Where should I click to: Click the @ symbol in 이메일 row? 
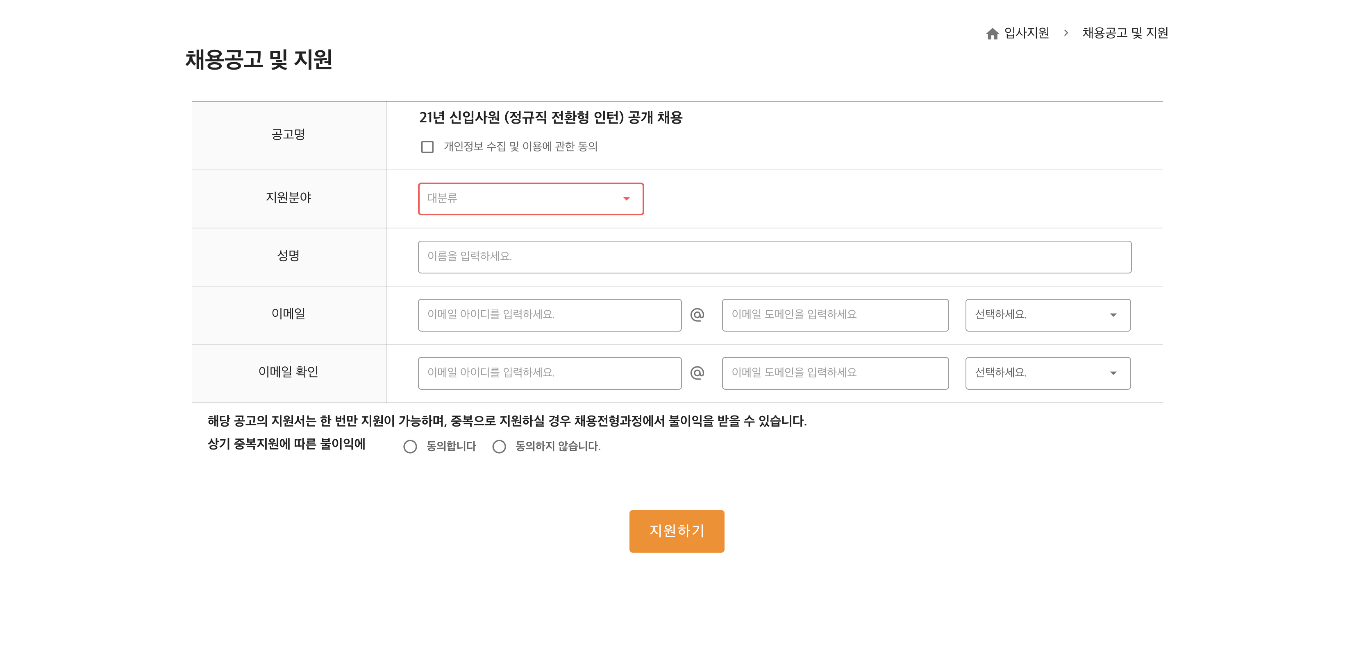(697, 314)
